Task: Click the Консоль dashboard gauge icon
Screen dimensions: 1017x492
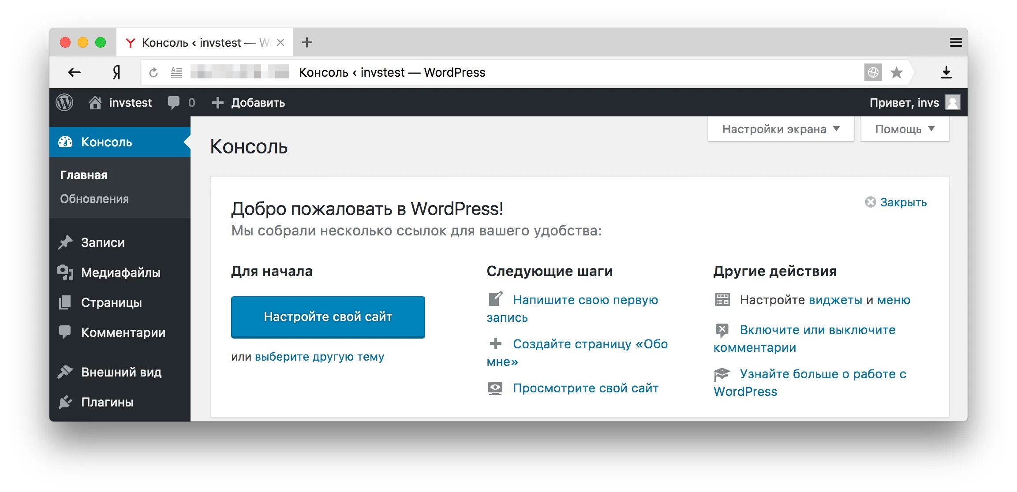Action: coord(65,142)
